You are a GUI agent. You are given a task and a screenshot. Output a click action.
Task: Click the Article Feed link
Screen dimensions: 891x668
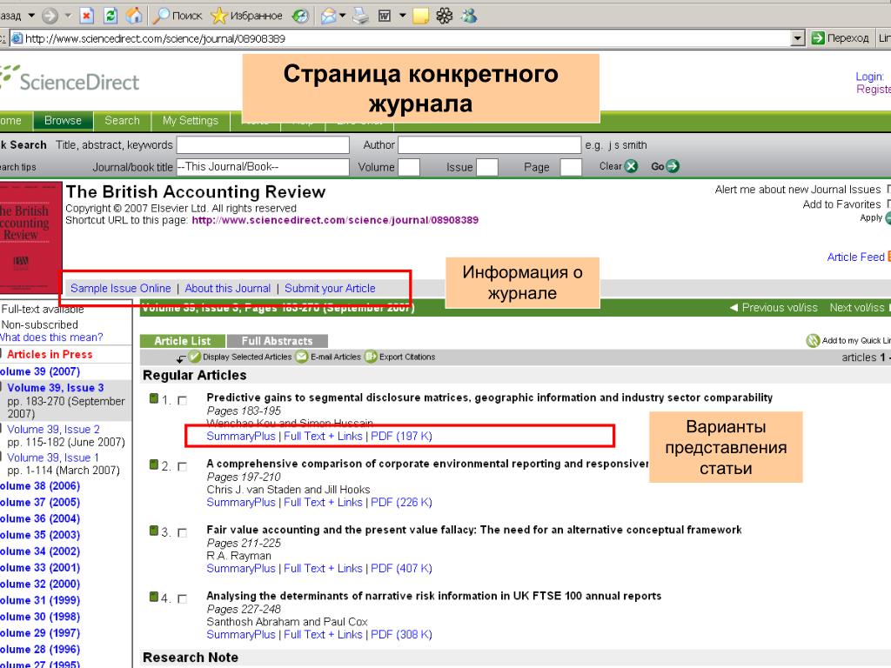pyautogui.click(x=856, y=257)
